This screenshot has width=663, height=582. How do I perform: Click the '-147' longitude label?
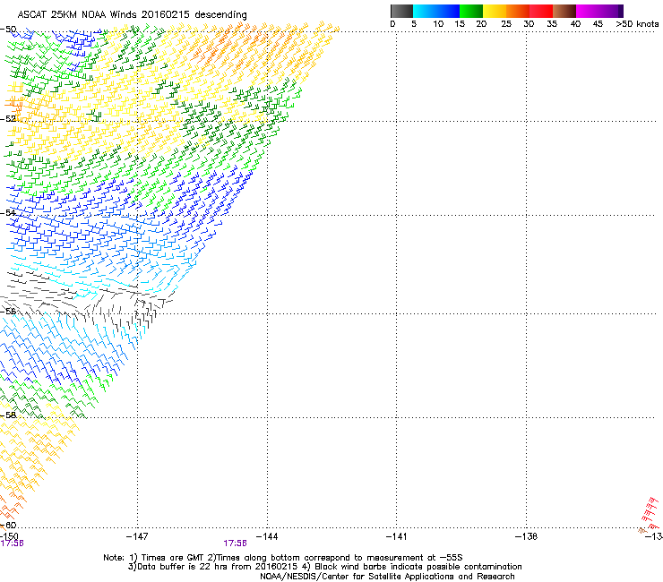[137, 536]
